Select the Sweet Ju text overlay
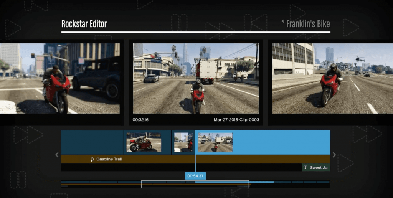 tap(316, 168)
